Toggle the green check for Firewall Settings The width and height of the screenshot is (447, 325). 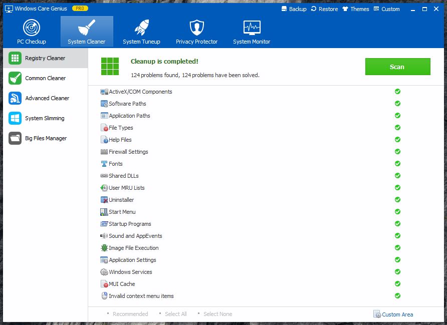tap(397, 152)
